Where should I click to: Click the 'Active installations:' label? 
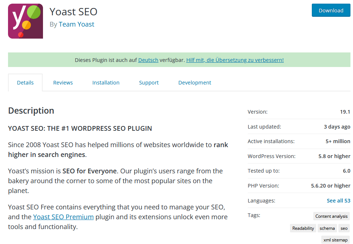coord(271,141)
